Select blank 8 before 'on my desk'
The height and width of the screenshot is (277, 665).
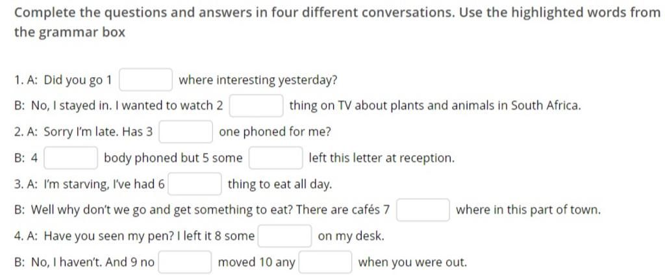click(x=285, y=236)
